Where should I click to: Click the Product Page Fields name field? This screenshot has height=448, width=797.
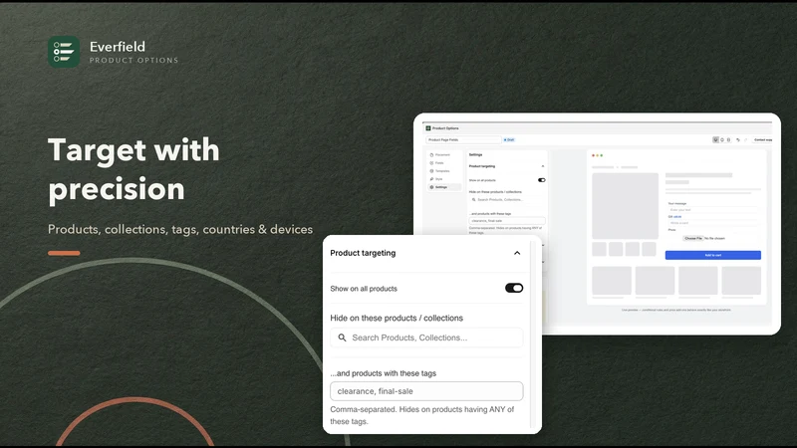[463, 139]
